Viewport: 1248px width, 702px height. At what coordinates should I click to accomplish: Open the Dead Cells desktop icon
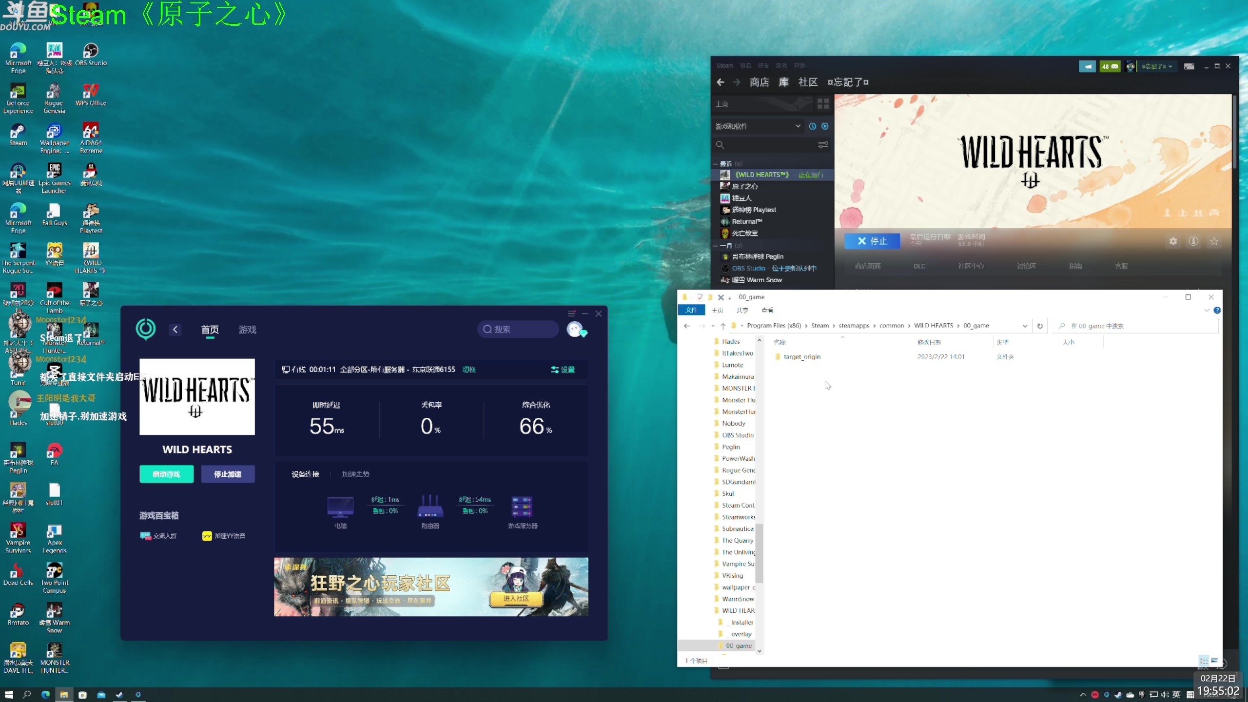click(18, 574)
